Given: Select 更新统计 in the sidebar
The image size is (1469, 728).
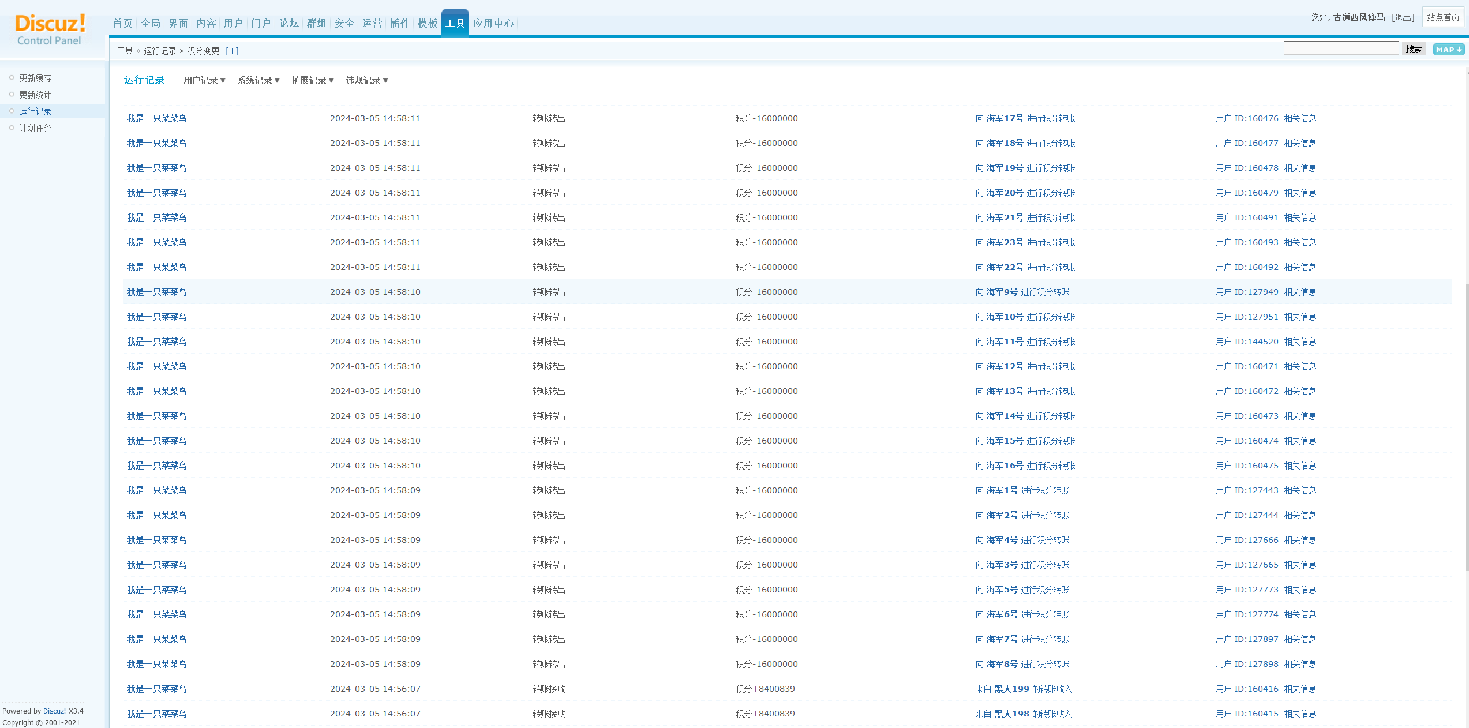Looking at the screenshot, I should click(x=35, y=95).
